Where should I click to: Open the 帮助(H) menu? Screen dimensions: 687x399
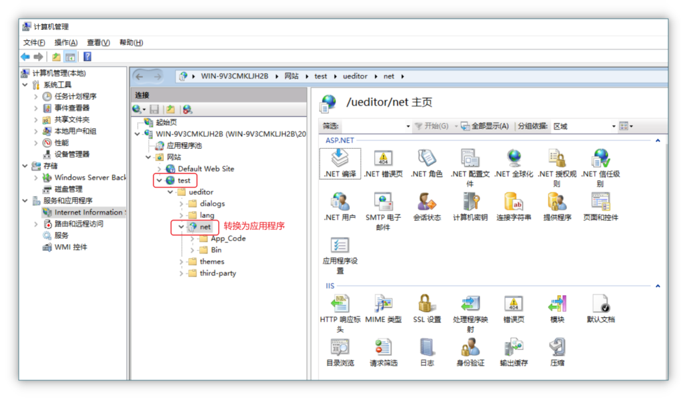131,42
